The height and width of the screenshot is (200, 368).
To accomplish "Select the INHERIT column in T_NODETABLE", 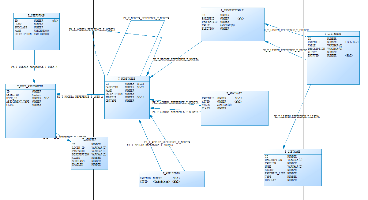I will [x=111, y=97].
